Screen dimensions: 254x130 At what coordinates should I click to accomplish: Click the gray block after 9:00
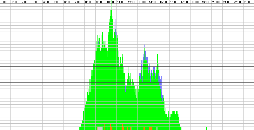100,128
